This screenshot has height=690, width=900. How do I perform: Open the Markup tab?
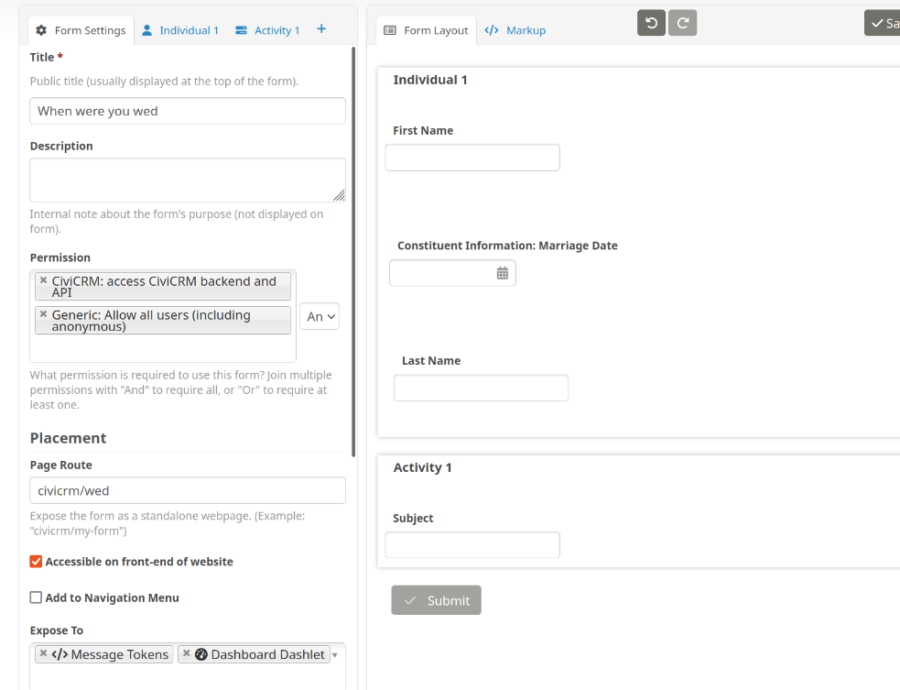[515, 30]
